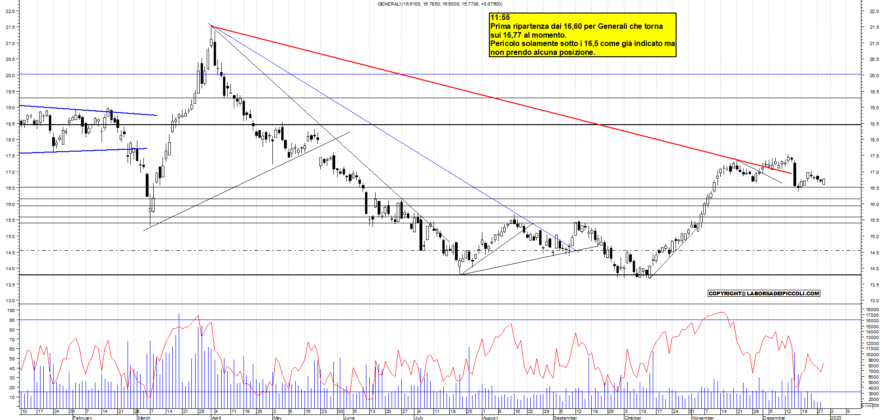Click the 14.5 price label on the right axis

click(874, 253)
